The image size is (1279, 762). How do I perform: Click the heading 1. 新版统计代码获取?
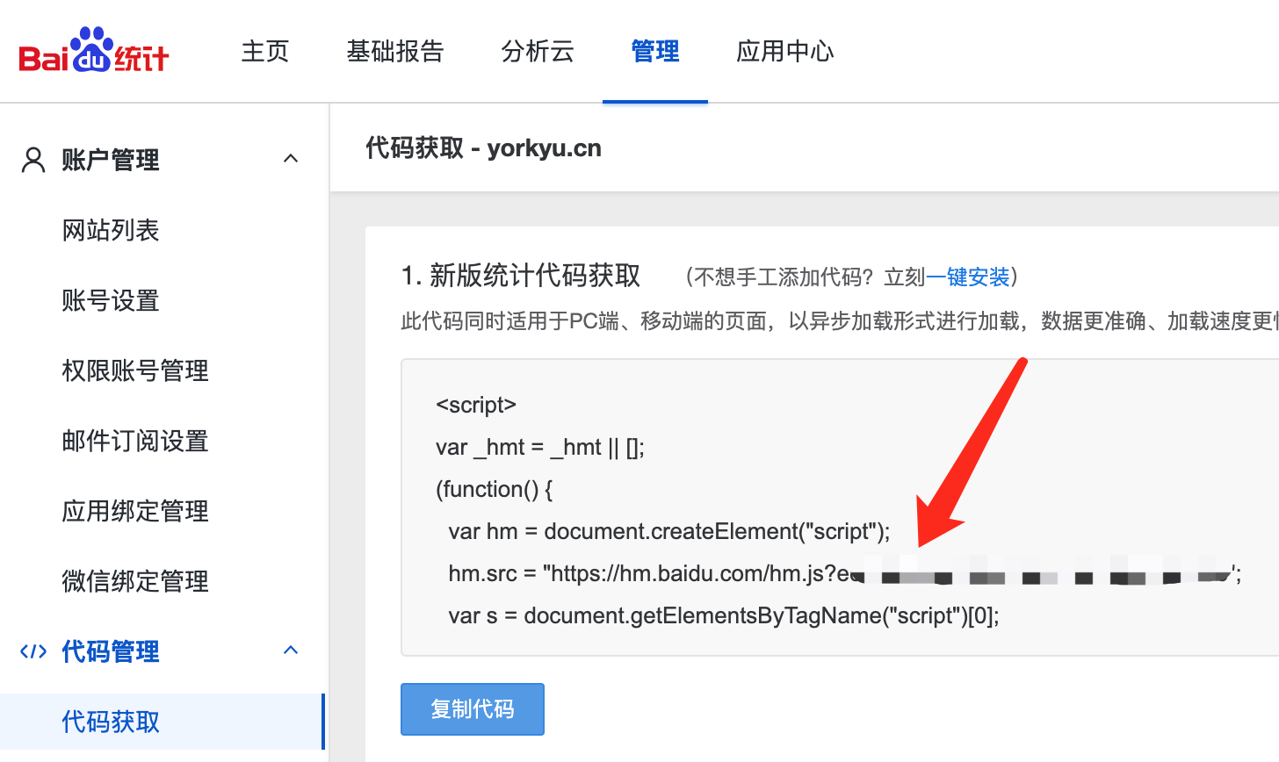coord(521,276)
